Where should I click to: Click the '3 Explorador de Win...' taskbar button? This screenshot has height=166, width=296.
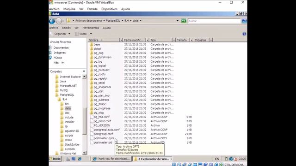(153, 159)
